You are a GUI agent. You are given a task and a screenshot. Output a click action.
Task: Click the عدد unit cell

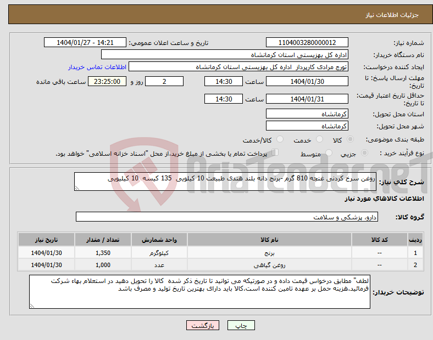(x=159, y=265)
